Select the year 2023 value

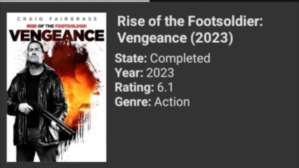[x=160, y=73]
